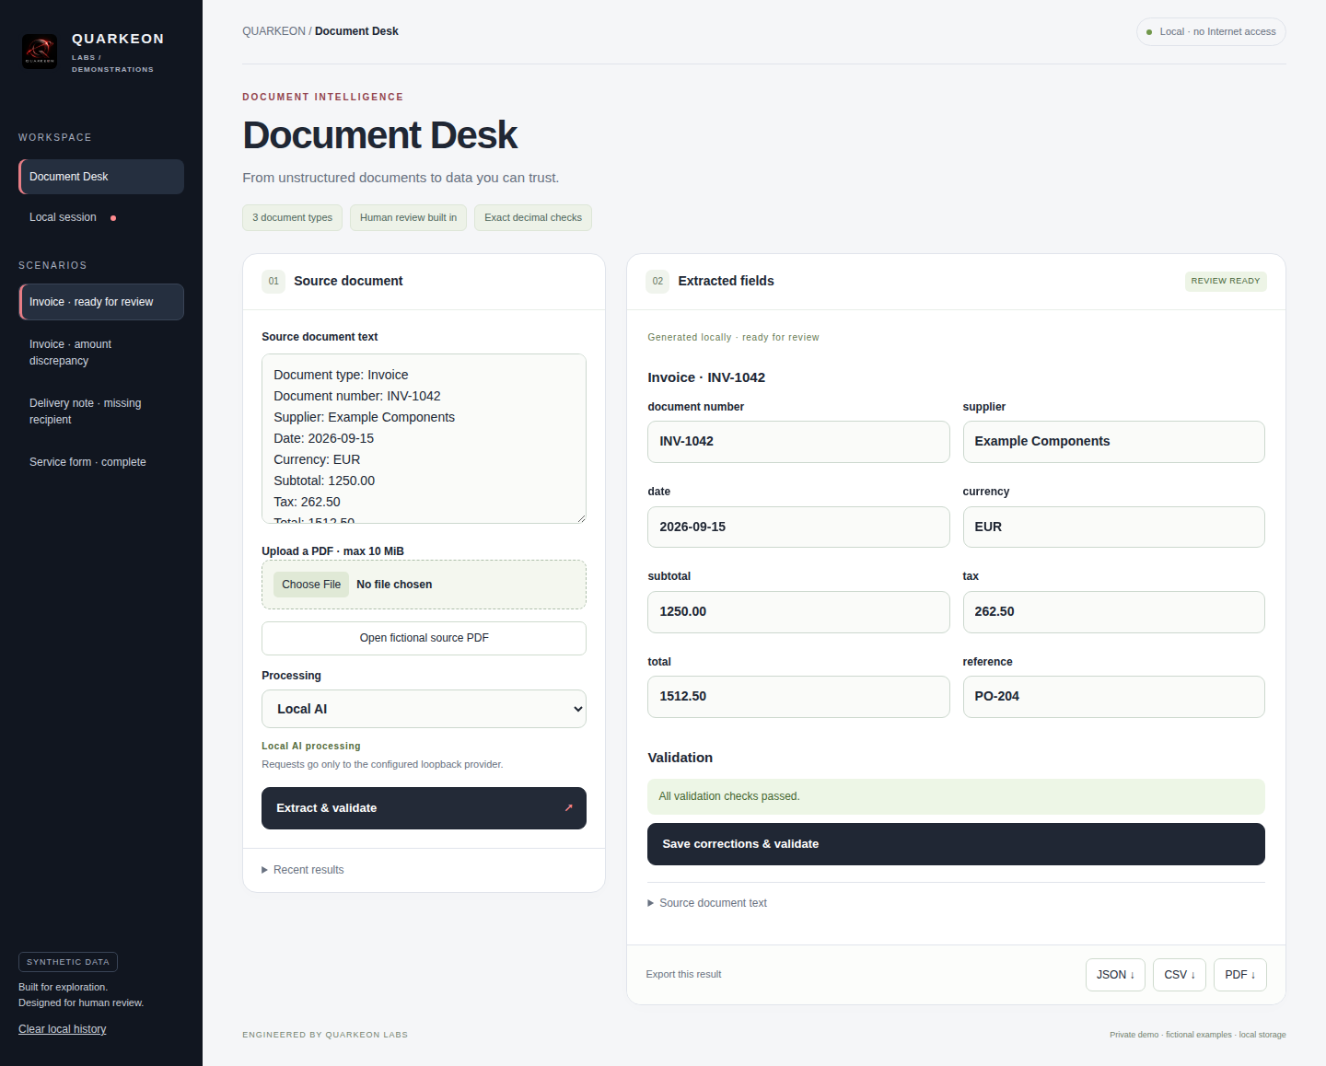Select Service form · complete scenario

(101, 462)
